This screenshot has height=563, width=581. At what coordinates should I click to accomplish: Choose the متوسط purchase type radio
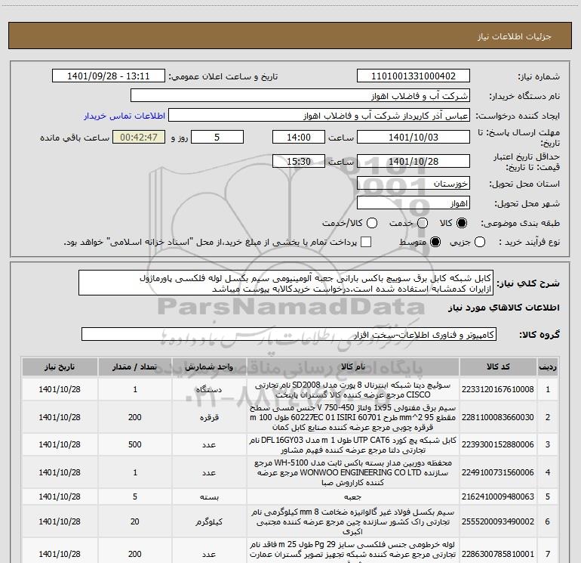[435, 243]
